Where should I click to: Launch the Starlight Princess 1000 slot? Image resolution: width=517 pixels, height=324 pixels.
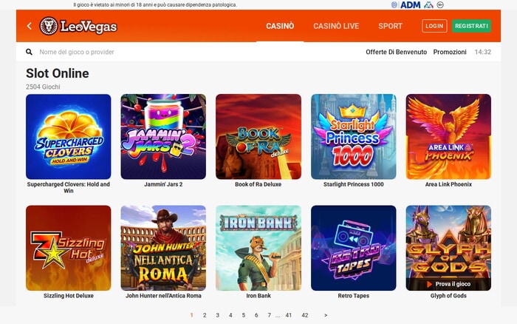(354, 137)
